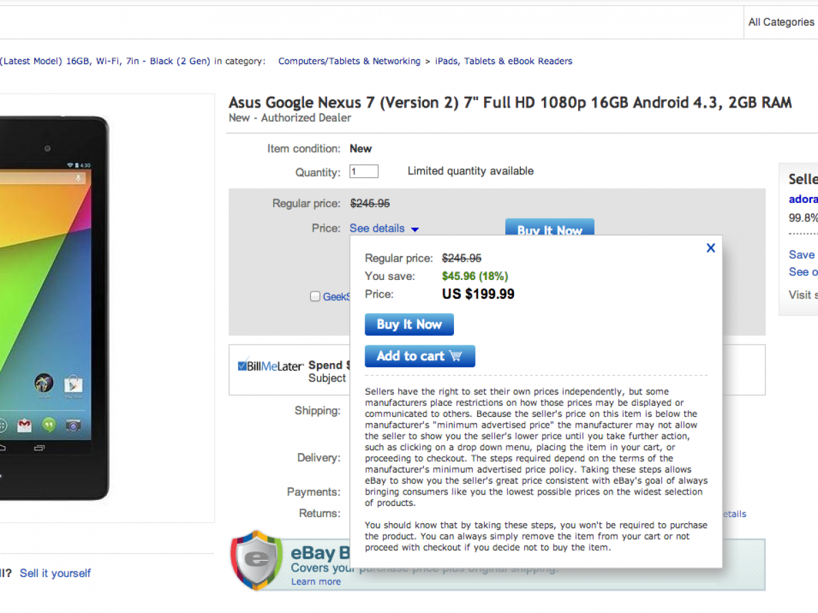Click the eBay Buyer Protection shield icon
Image resolution: width=818 pixels, height=613 pixels.
(256, 560)
